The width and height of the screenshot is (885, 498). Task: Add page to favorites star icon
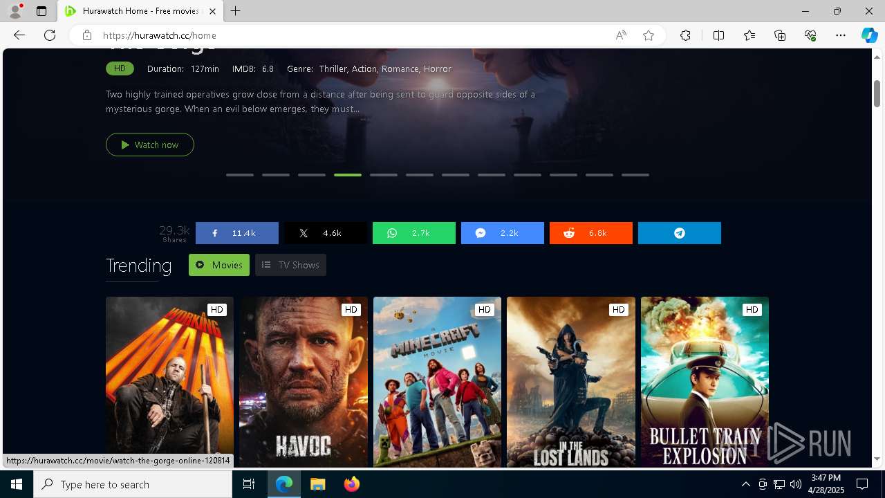click(649, 35)
